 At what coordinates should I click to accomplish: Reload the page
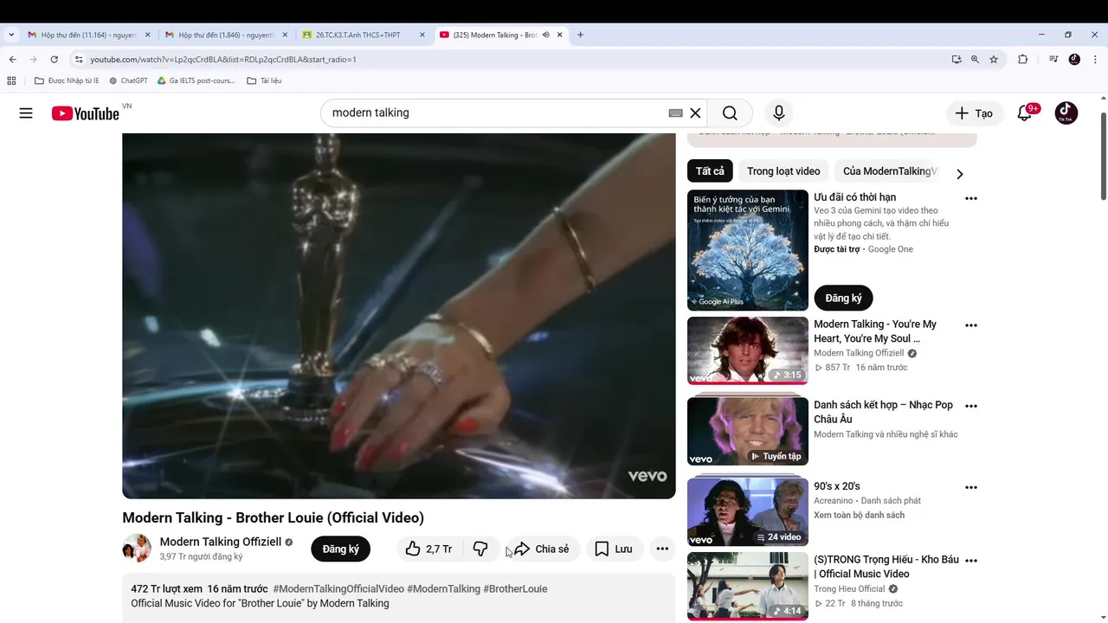tap(54, 60)
